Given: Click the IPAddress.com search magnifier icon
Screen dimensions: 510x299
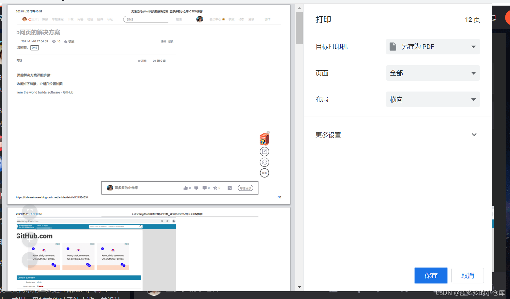Looking at the screenshot, I should click(141, 226).
